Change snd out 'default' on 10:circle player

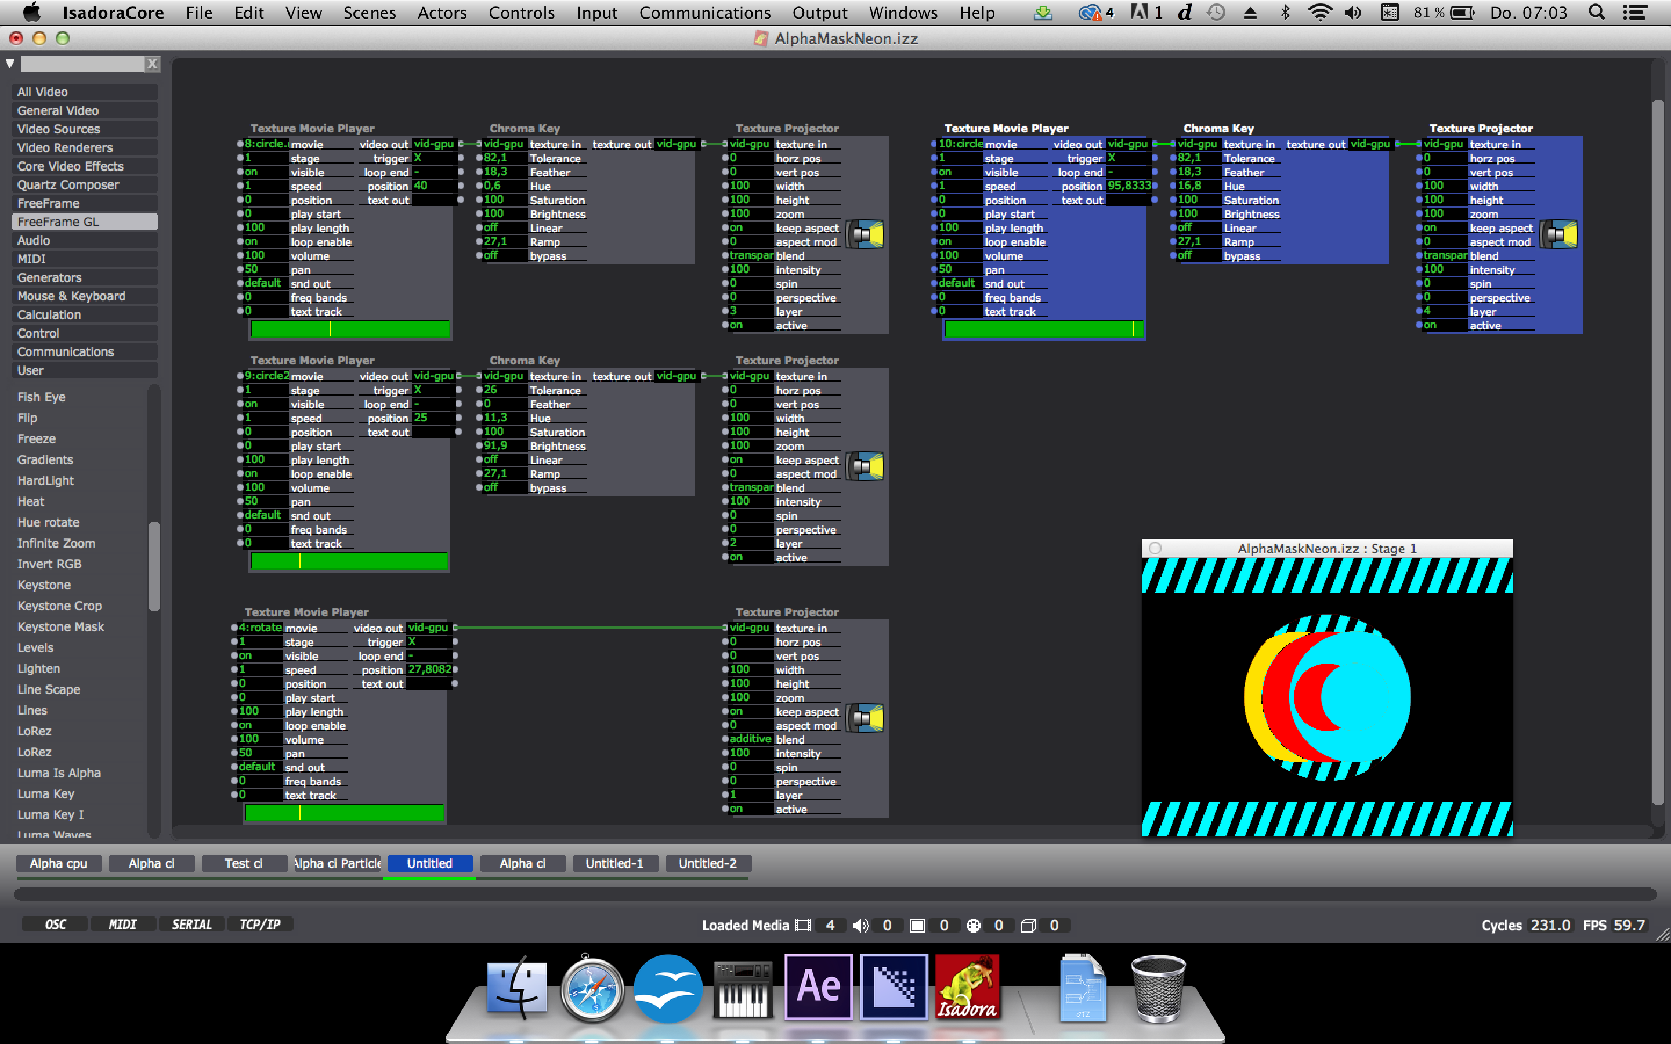pos(959,283)
